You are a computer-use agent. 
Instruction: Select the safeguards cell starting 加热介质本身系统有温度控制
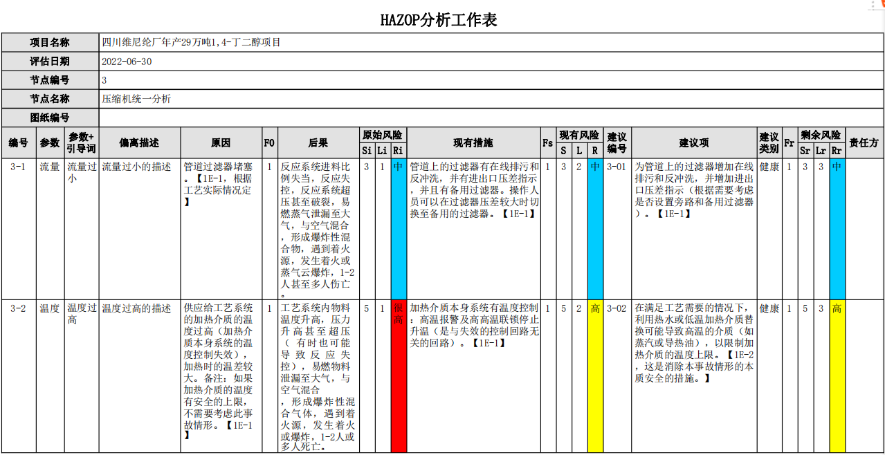[x=473, y=376]
